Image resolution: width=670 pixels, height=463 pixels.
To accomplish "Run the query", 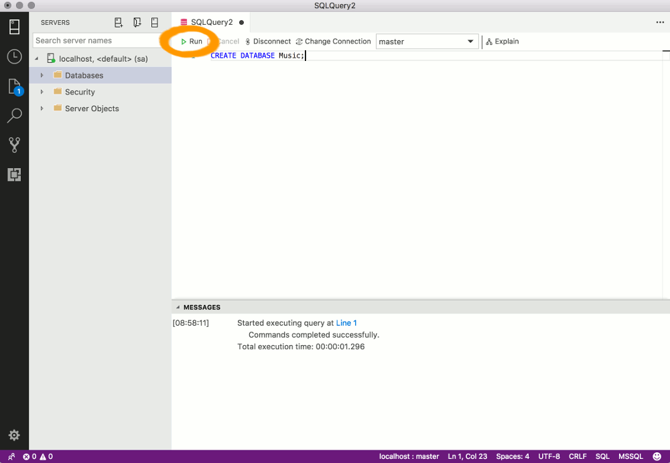I will tap(191, 42).
